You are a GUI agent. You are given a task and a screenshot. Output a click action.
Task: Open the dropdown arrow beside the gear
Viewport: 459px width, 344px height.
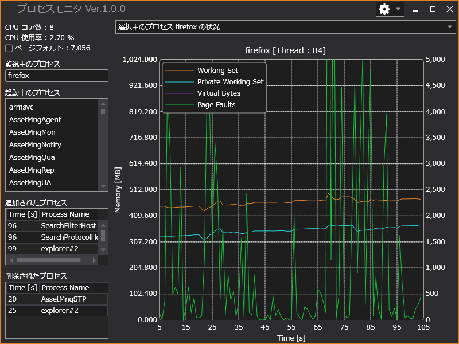point(398,9)
